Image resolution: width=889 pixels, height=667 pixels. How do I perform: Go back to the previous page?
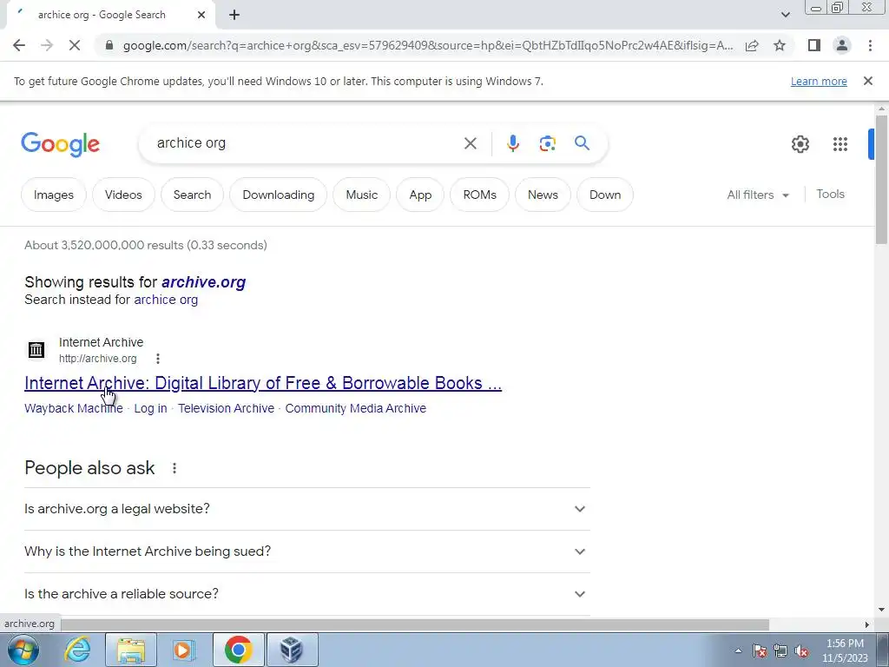point(19,45)
